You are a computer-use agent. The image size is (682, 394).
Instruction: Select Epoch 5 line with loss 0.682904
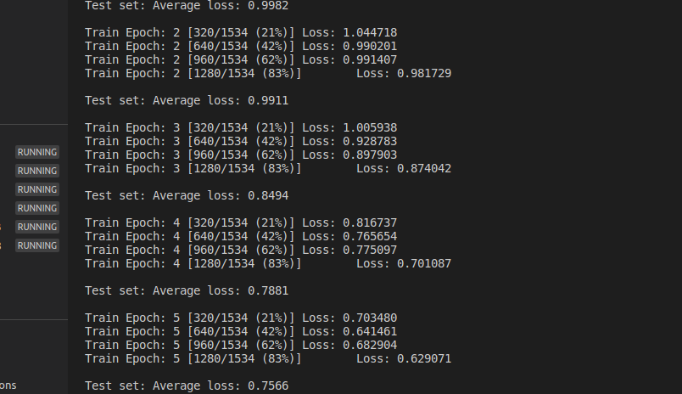[x=241, y=345]
